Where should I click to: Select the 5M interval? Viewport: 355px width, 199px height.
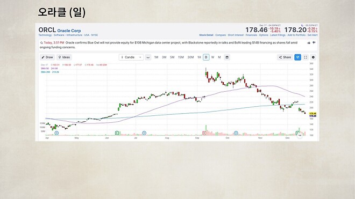pyautogui.click(x=172, y=57)
